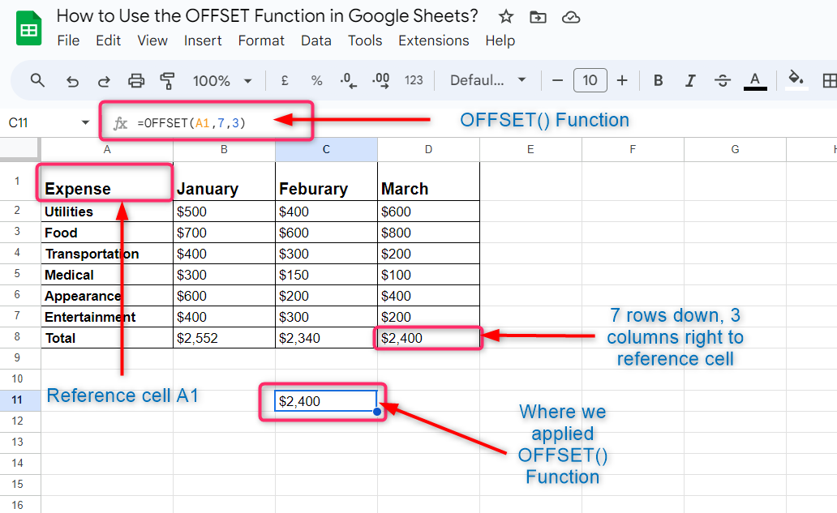Print the spreadsheet
The width and height of the screenshot is (837, 513).
tap(136, 80)
